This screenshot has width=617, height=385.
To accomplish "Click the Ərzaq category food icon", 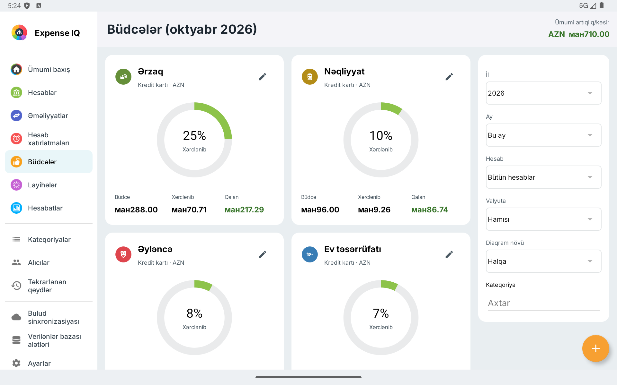I will pyautogui.click(x=123, y=77).
